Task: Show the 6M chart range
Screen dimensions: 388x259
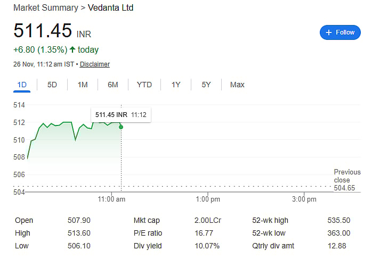Action: click(112, 85)
